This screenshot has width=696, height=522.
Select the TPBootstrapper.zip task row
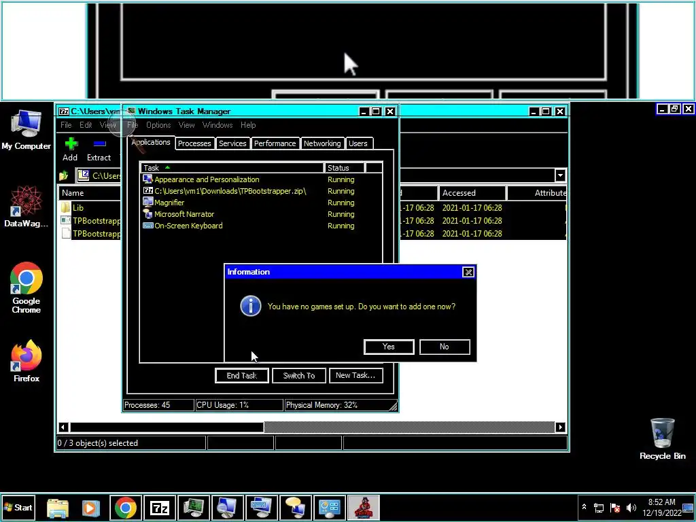(x=261, y=191)
